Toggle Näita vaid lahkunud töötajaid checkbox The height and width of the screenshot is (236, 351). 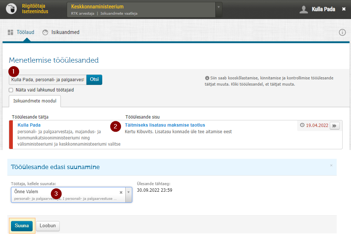(11, 90)
